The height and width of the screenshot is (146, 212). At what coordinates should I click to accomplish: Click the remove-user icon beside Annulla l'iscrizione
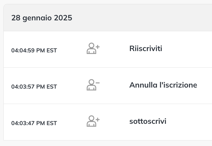pyautogui.click(x=93, y=85)
